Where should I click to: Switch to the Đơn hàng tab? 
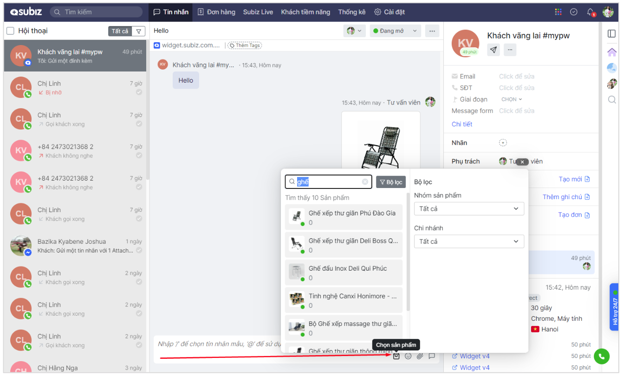pyautogui.click(x=216, y=12)
